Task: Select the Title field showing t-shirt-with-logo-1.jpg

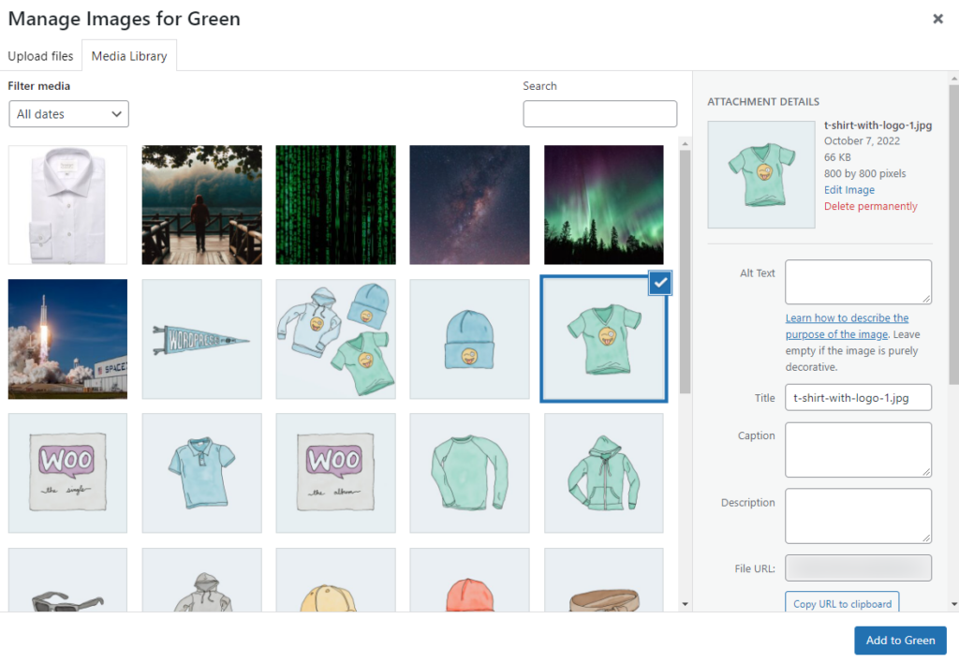Action: 858,397
